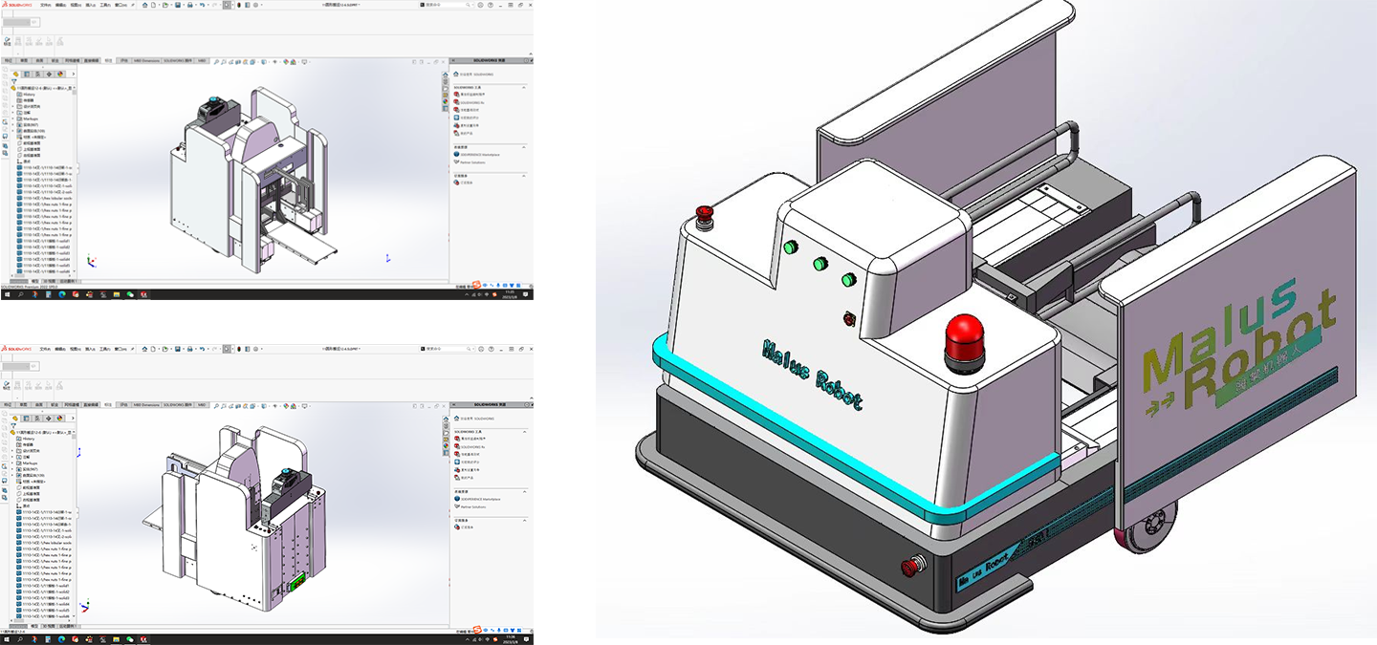
Task: Activate Select cursor tool in top SolidWorks window
Action: pyautogui.click(x=227, y=5)
